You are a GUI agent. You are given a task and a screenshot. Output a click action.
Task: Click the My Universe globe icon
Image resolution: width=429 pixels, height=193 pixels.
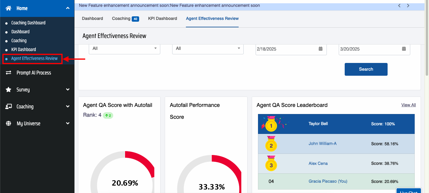click(x=8, y=124)
